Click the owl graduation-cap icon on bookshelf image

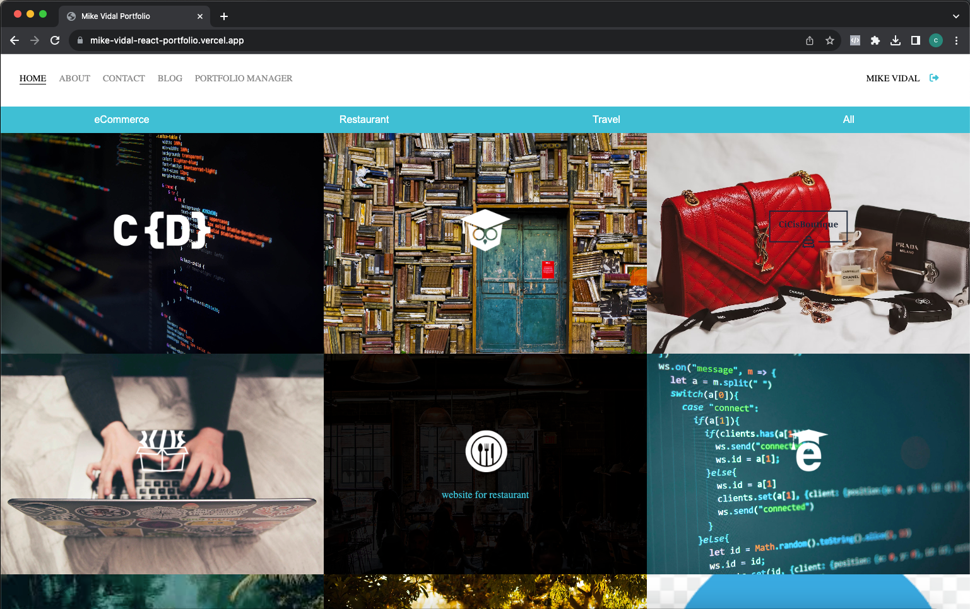(x=485, y=230)
